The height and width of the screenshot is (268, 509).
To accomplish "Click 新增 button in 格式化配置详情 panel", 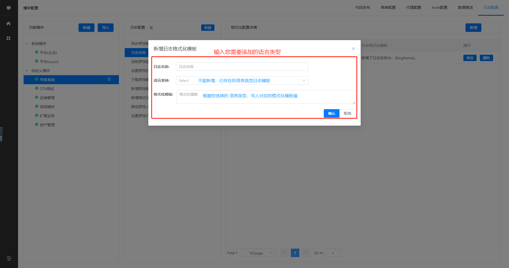I will point(473,28).
